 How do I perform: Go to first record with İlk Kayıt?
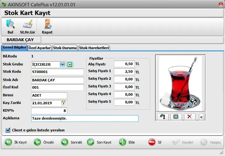16,142
